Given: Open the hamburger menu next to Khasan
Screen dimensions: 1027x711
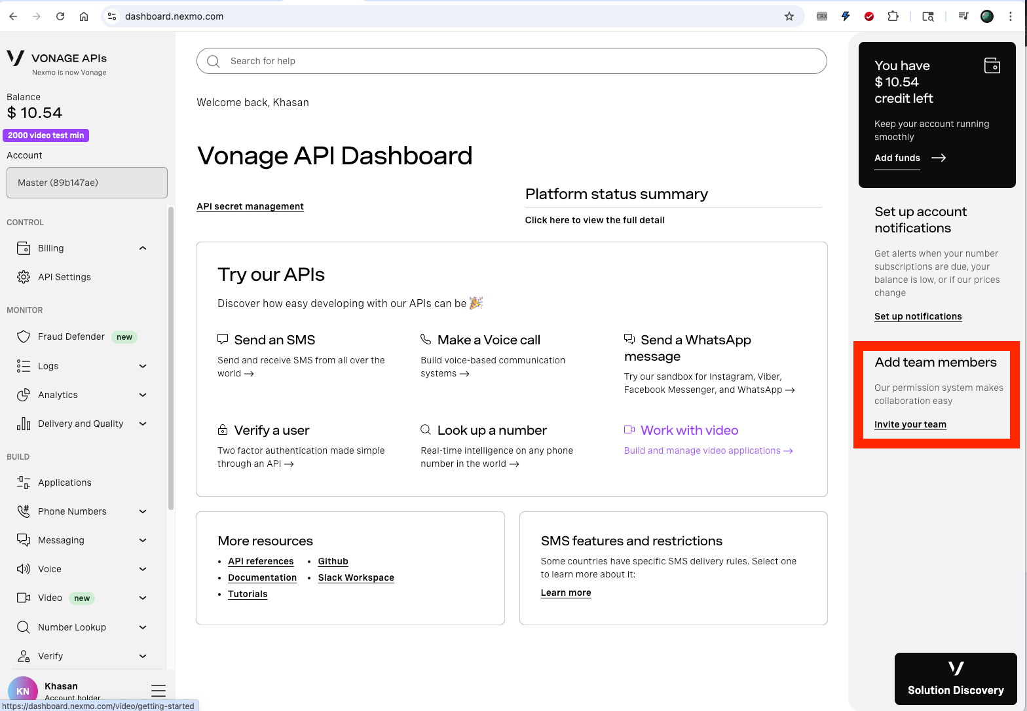Looking at the screenshot, I should (159, 691).
